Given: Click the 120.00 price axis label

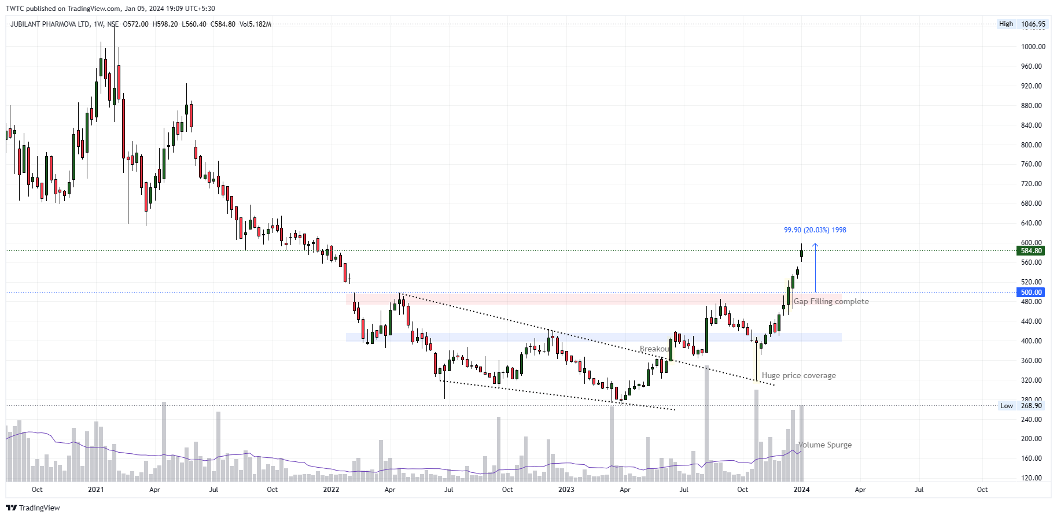Looking at the screenshot, I should [1031, 478].
